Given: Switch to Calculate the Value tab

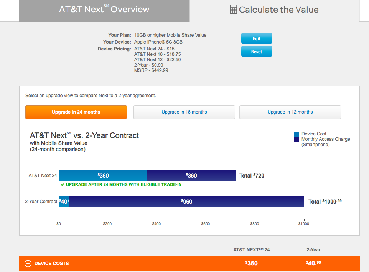Looking at the screenshot, I should coord(274,11).
